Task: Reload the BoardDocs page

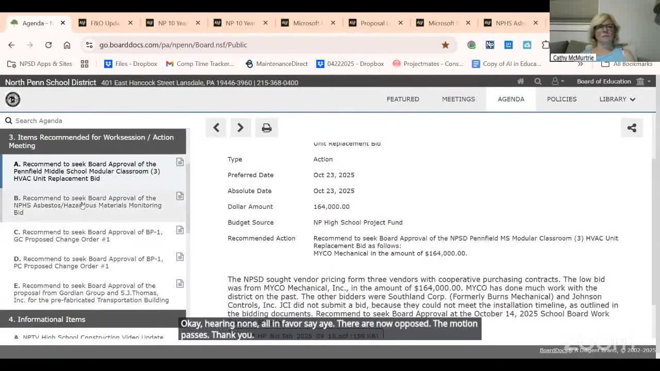Action: click(x=48, y=45)
